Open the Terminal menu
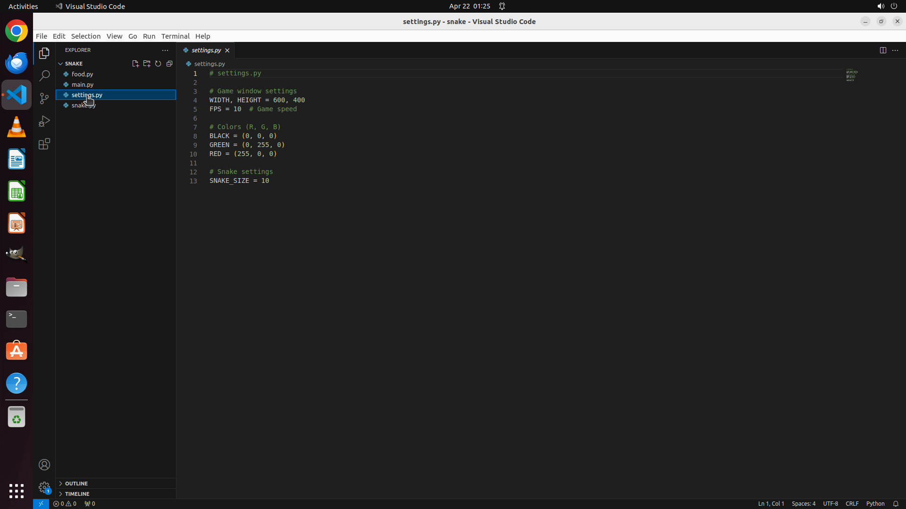This screenshot has height=509, width=906. coord(175,36)
